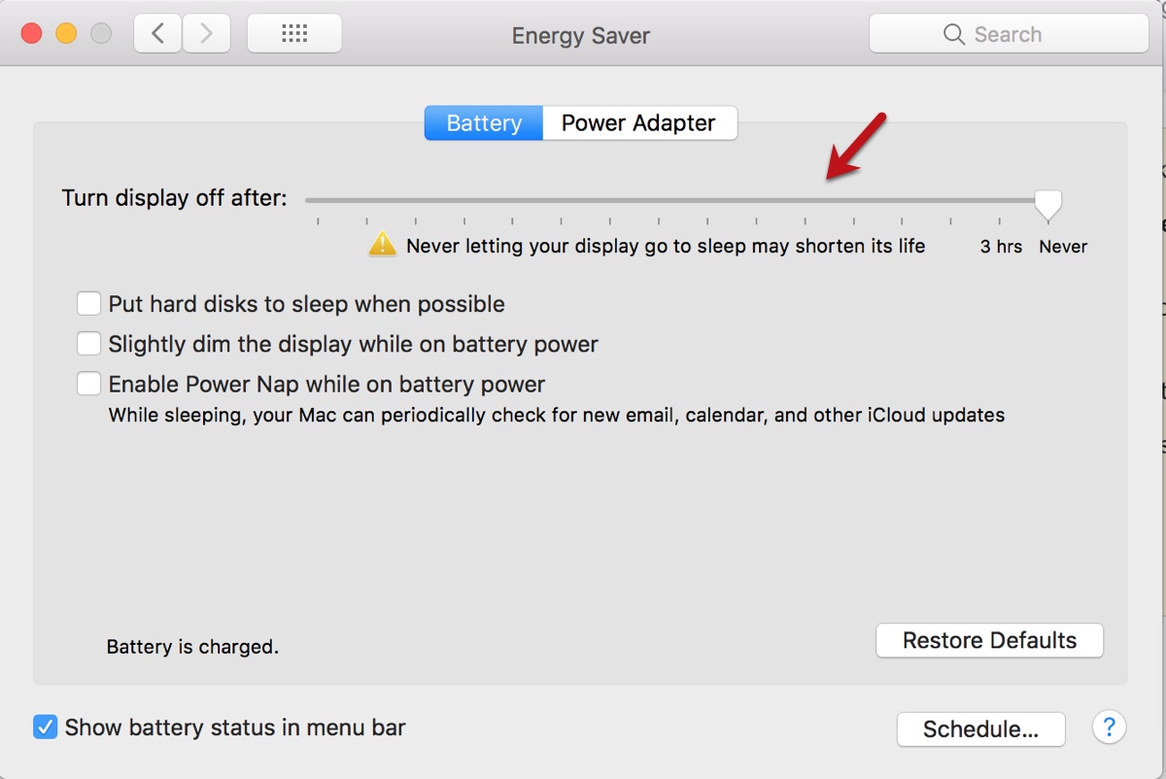Viewport: 1166px width, 779px height.
Task: Enable Put hard disks to sleep checkbox
Action: click(x=89, y=304)
